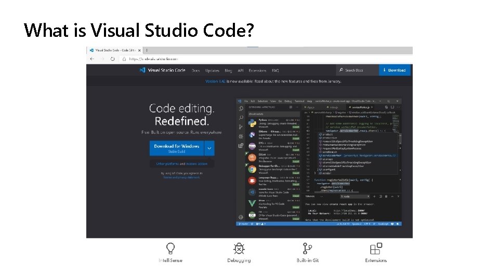Click the feedback smiley in status bar
The height and width of the screenshot is (280, 499).
click(392, 224)
